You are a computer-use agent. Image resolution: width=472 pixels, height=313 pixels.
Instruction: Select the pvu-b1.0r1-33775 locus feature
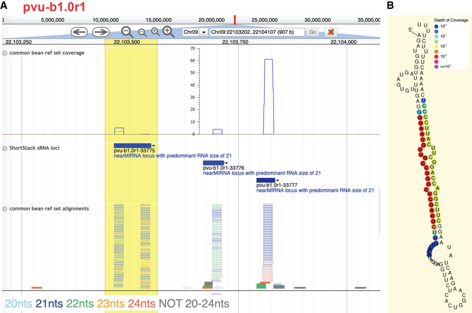coord(133,146)
